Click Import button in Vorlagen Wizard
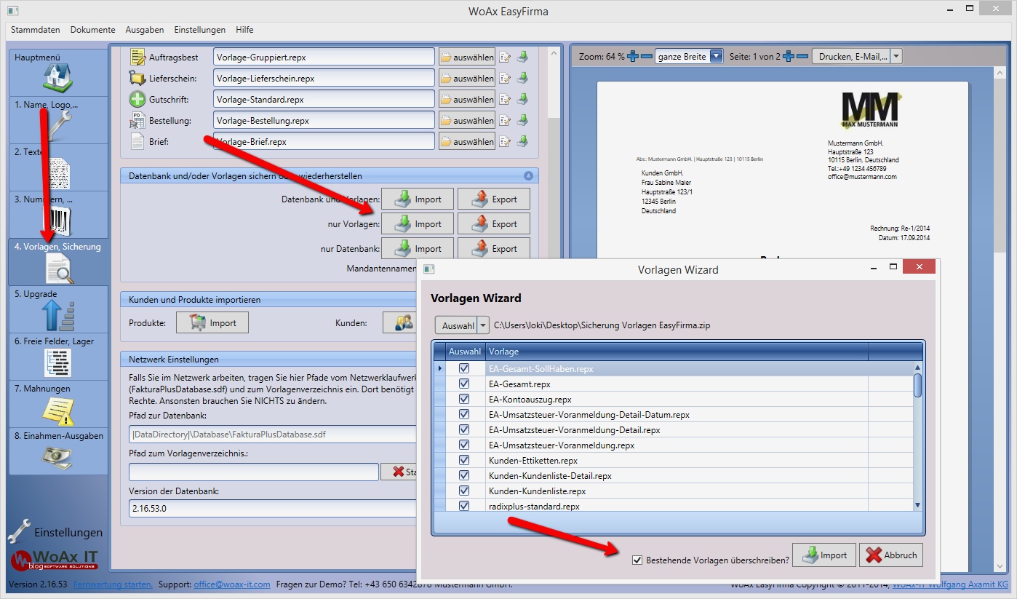Screen dimensions: 1017x599 click(x=824, y=555)
